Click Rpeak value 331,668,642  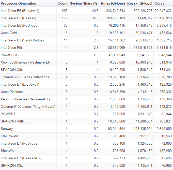point(143,18)
